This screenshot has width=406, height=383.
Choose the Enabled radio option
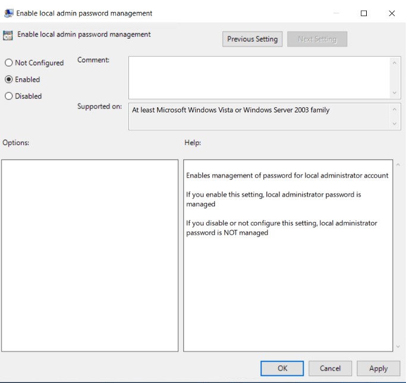coord(9,79)
